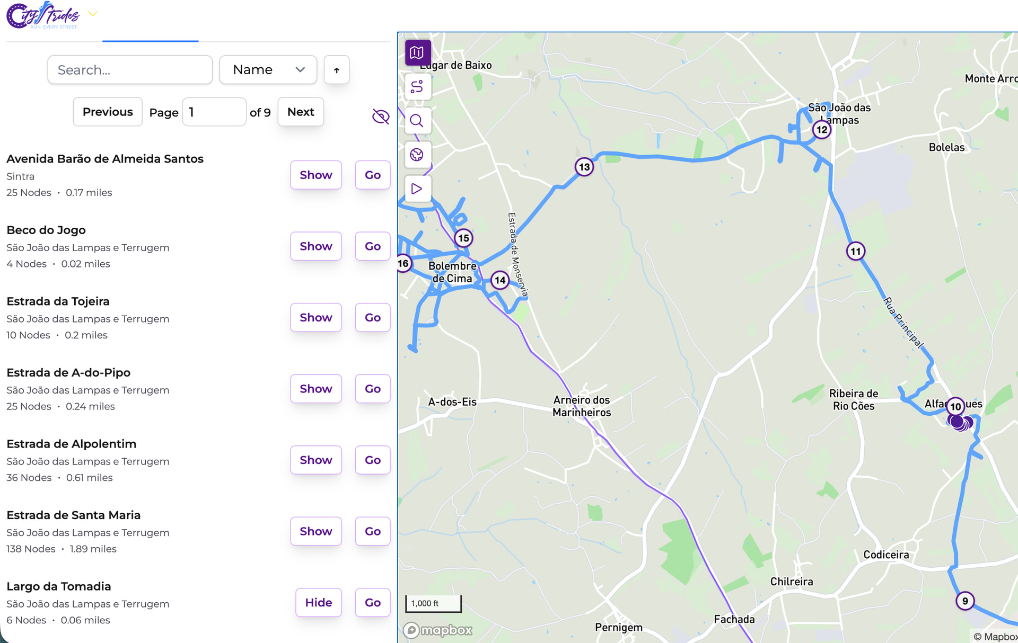The image size is (1018, 643).
Task: Hide Largo da Tomadia street
Action: point(318,602)
